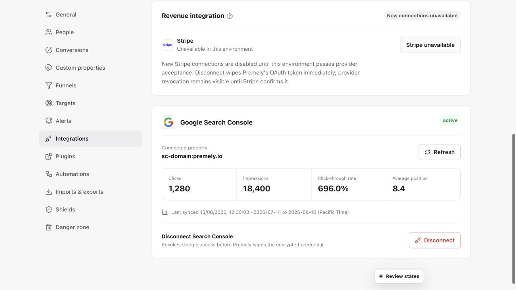This screenshot has height=290, width=516.
Task: Open the Targets section
Action: click(90, 103)
